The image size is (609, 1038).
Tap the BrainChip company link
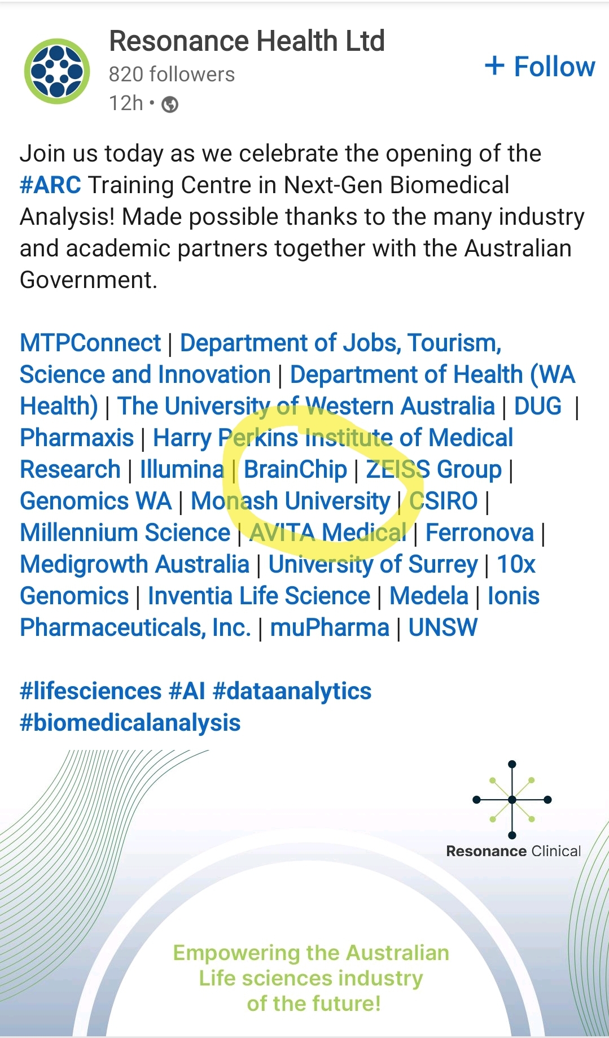pos(295,470)
